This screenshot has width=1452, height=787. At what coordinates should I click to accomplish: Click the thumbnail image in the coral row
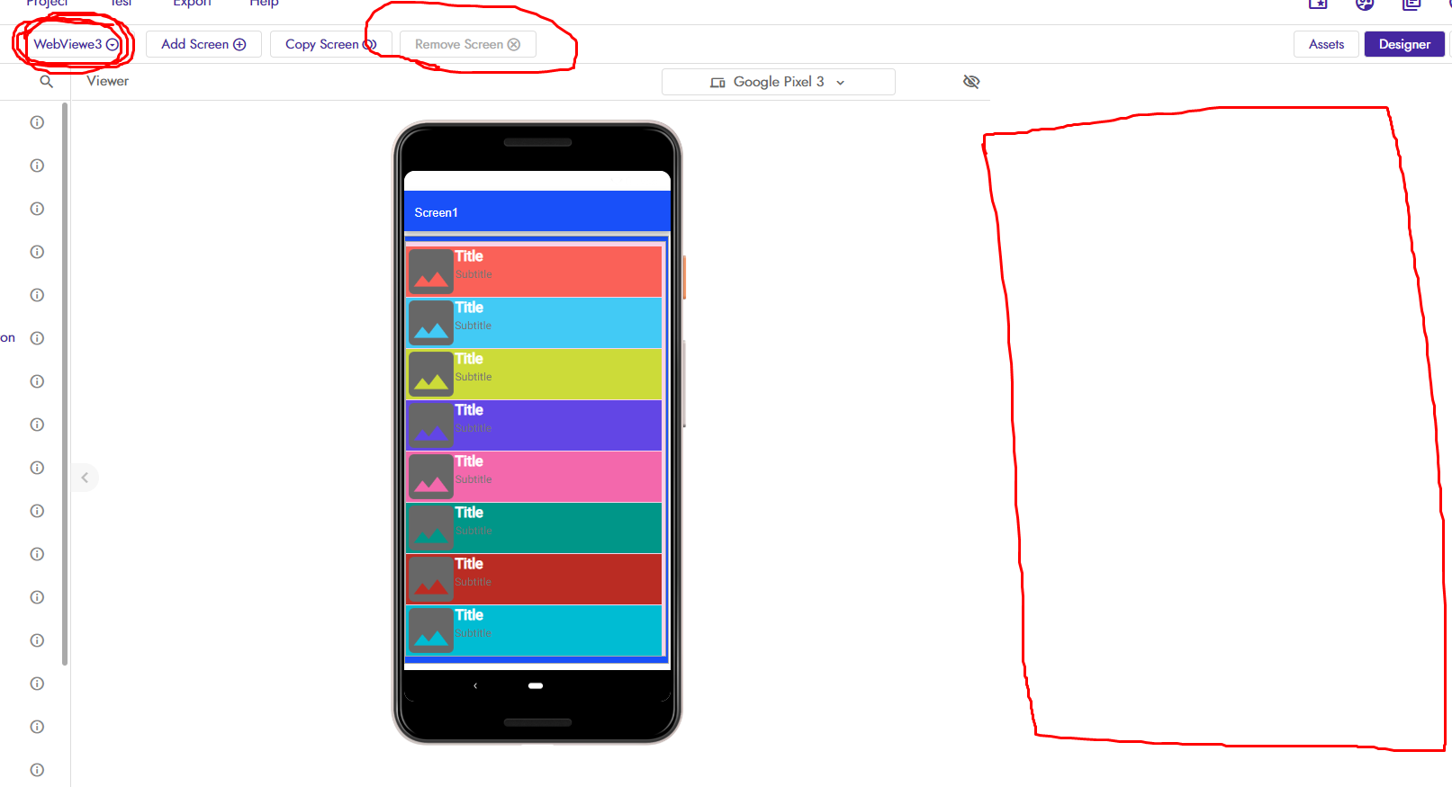(431, 272)
